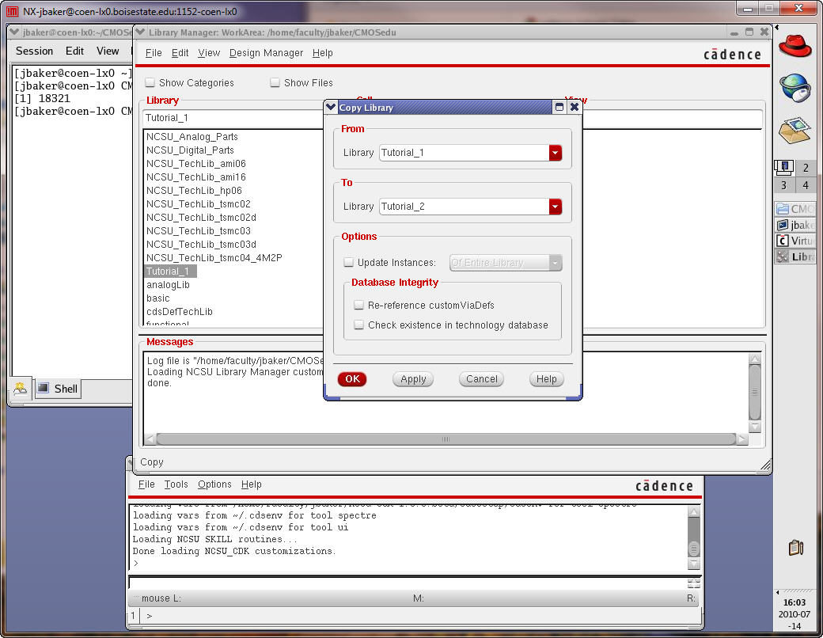Switch to workspace 3 in pager
The width and height of the screenshot is (823, 638).
[783, 185]
